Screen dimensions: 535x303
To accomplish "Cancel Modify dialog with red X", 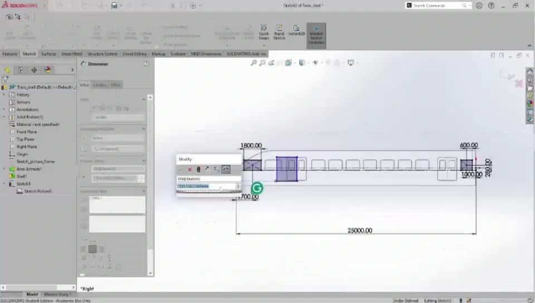I will pos(189,169).
